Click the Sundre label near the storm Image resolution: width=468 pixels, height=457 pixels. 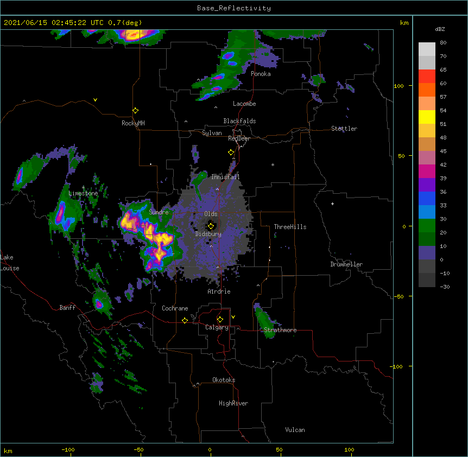click(x=159, y=212)
